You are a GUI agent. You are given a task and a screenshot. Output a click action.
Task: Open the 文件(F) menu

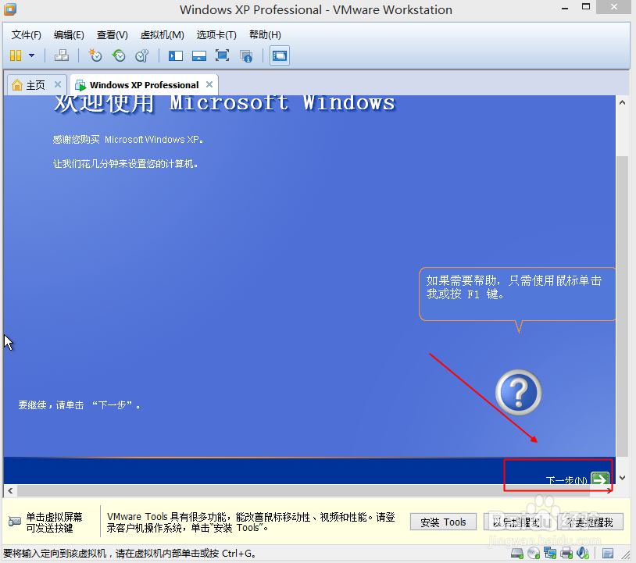(27, 35)
